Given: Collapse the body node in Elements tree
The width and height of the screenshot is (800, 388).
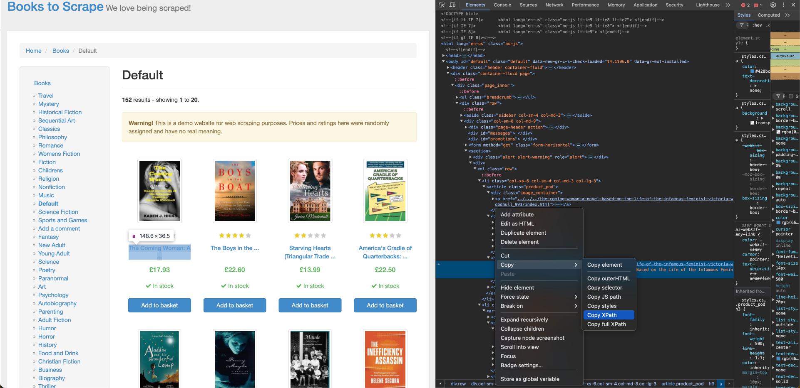Looking at the screenshot, I should pos(443,61).
